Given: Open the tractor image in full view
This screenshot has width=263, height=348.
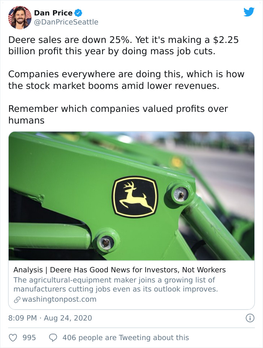Looking at the screenshot, I should pyautogui.click(x=131, y=196).
